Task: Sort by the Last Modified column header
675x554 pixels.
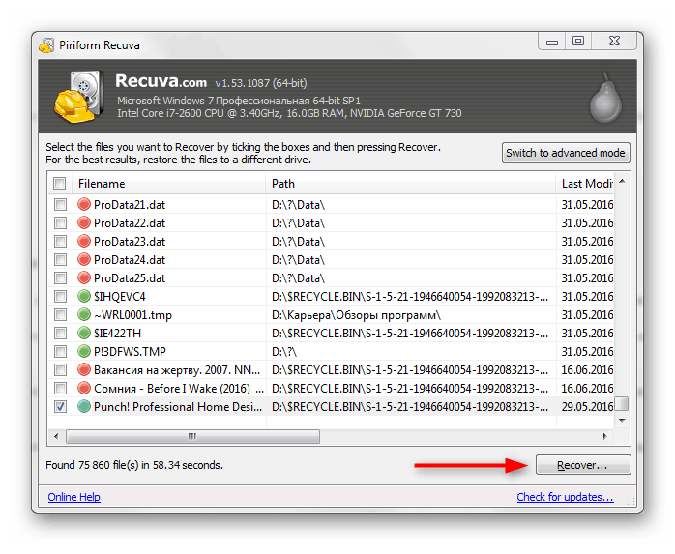Action: tap(585, 184)
